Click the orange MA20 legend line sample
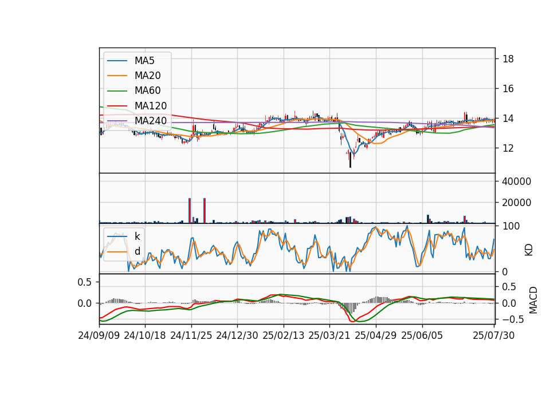 (x=117, y=76)
